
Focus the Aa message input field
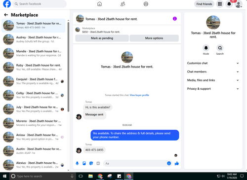(135, 163)
